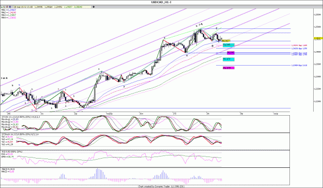The height and width of the screenshot is (188, 323).
Task: Click the DTStoch indicator title
Action: [x=20, y=134]
